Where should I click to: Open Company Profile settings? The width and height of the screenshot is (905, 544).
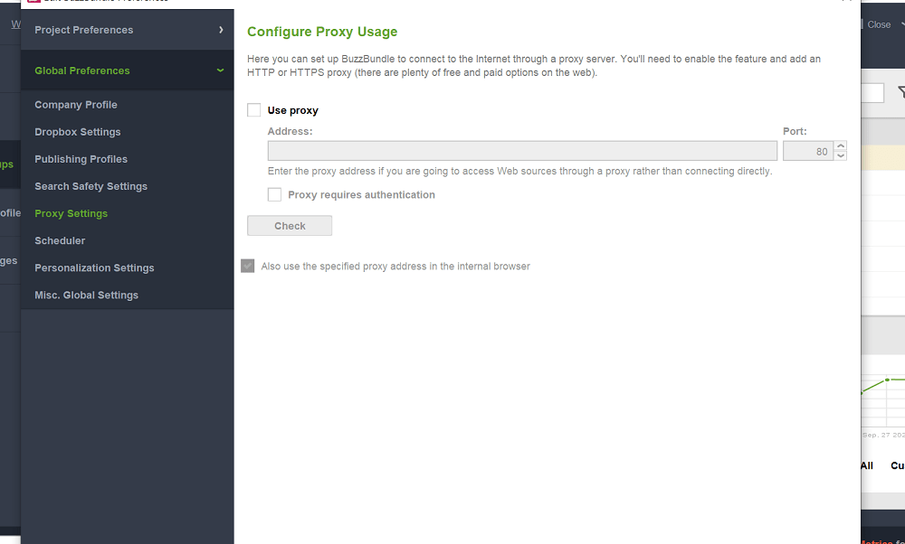pyautogui.click(x=76, y=105)
